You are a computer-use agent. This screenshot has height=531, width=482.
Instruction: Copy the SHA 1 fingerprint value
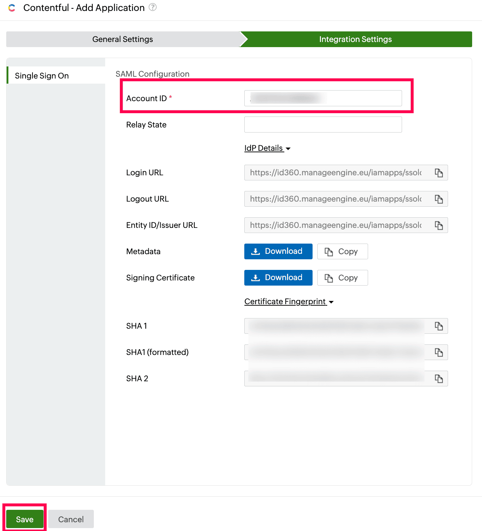(x=439, y=326)
